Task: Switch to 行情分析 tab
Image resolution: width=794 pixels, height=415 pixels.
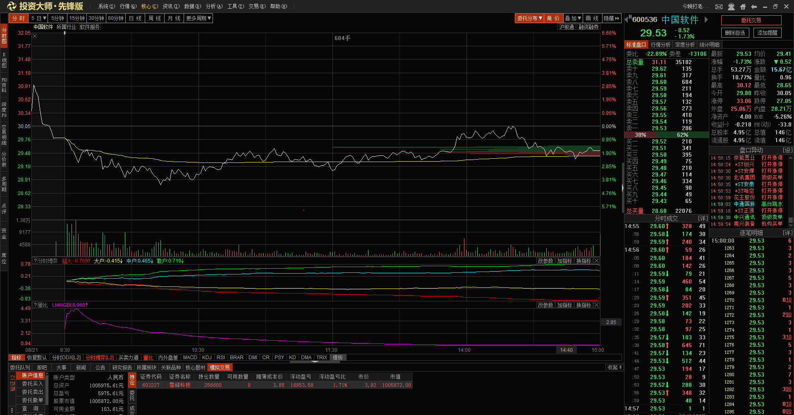Action: (660, 45)
